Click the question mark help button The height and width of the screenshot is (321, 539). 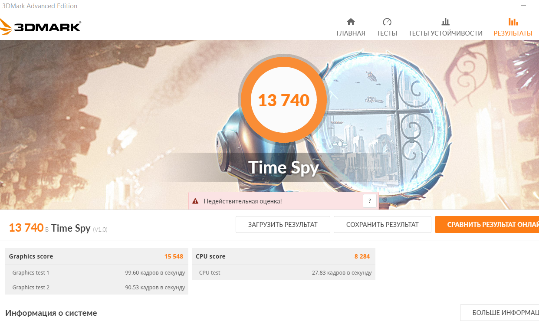[369, 201]
